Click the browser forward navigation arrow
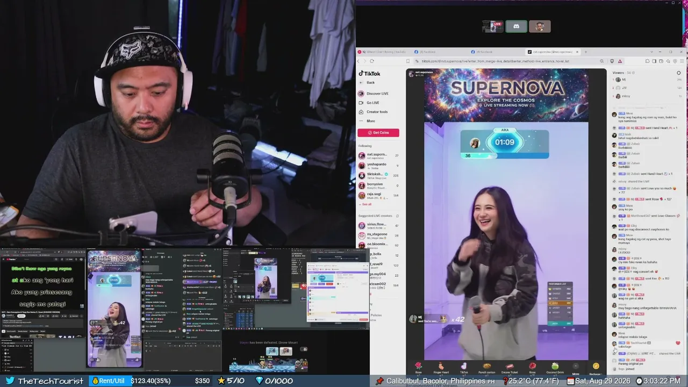 click(x=365, y=61)
